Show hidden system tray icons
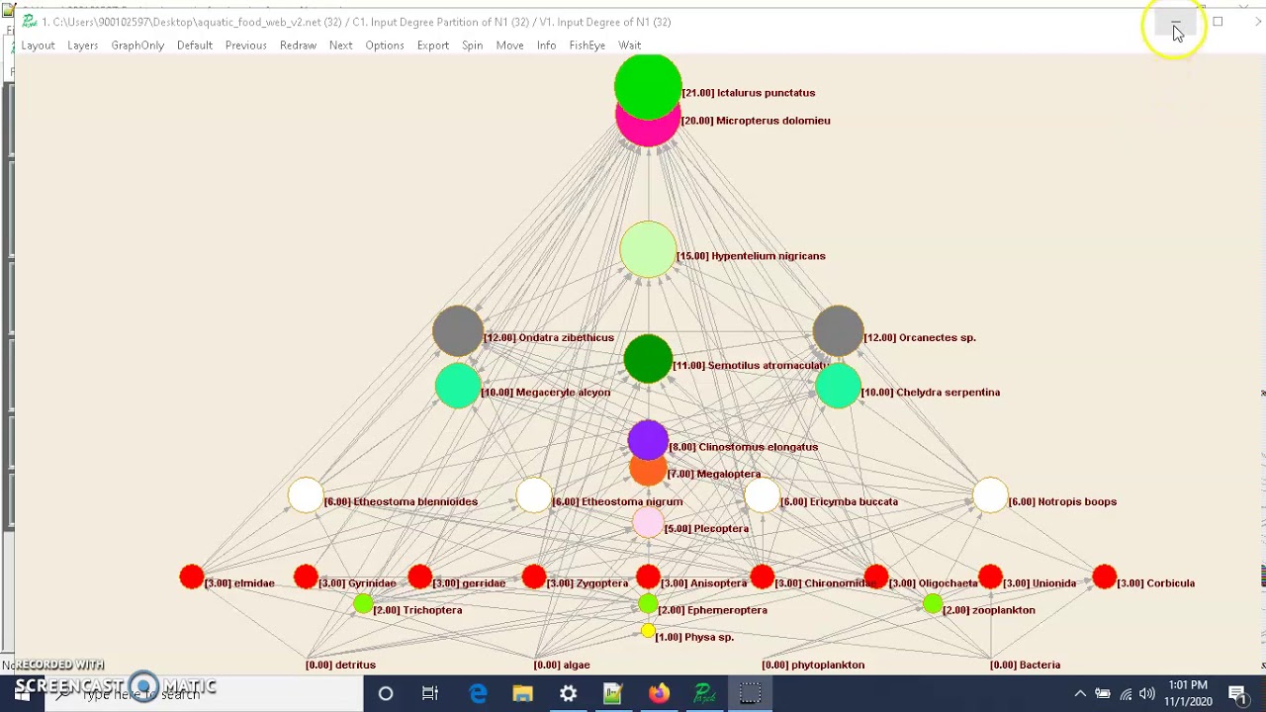This screenshot has width=1266, height=712. [x=1080, y=694]
